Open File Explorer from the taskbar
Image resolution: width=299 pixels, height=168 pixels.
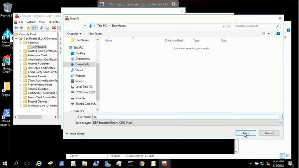(x=85, y=163)
